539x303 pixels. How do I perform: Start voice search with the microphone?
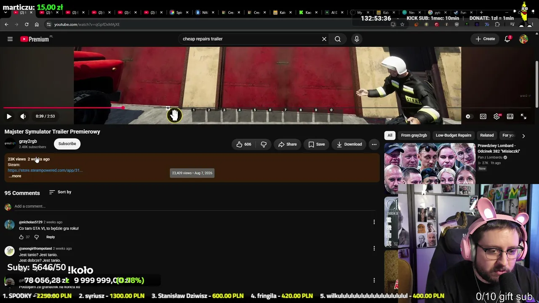click(357, 39)
